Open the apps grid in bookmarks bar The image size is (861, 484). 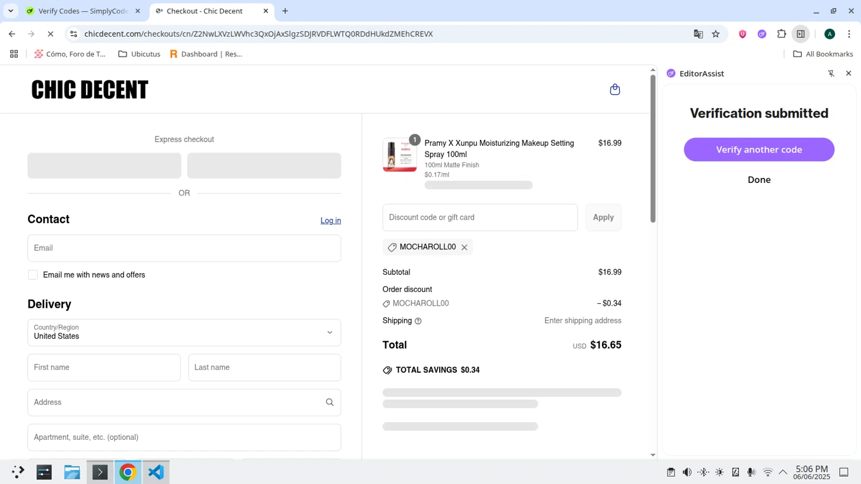coord(14,54)
